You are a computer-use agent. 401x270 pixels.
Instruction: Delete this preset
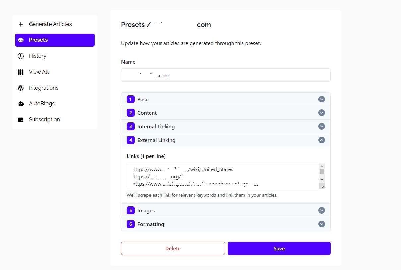(173, 248)
